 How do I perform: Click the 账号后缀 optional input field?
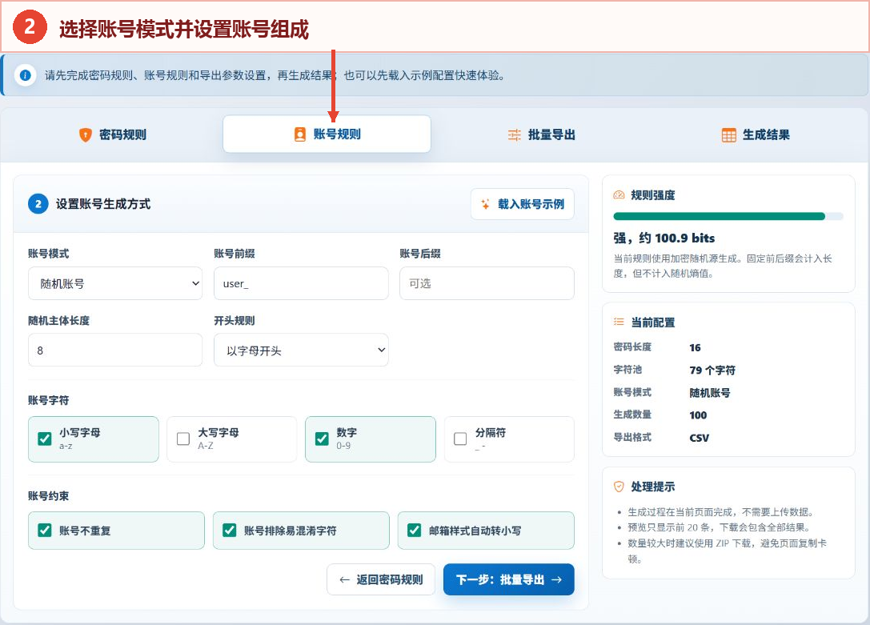(x=487, y=283)
